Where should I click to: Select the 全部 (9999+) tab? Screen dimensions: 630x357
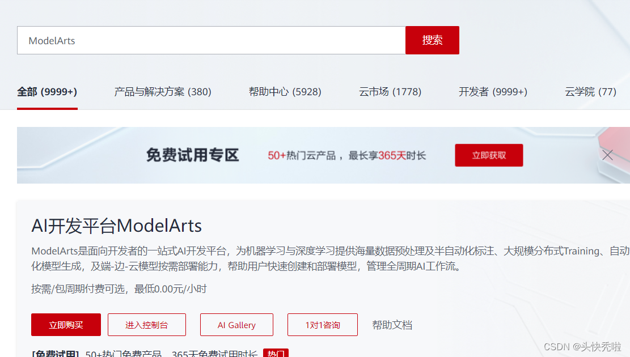[47, 92]
